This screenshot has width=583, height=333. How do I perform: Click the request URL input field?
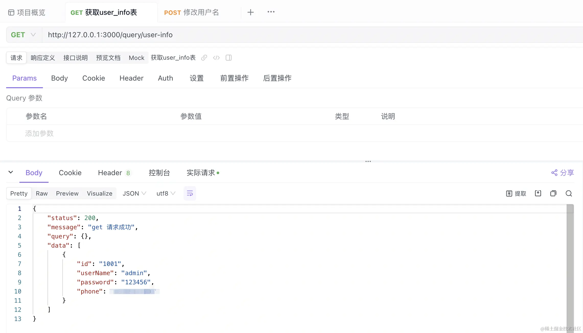click(307, 35)
